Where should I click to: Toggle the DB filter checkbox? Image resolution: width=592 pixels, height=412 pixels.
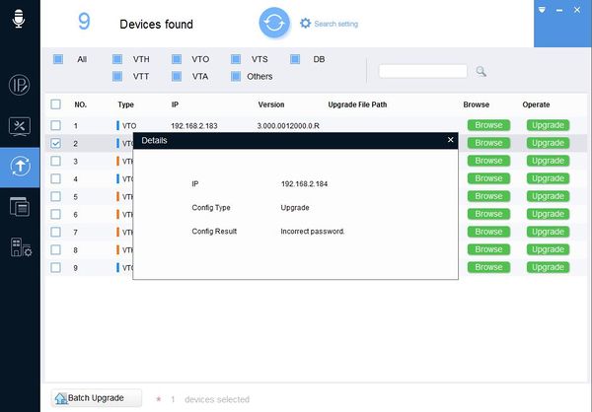pos(295,59)
